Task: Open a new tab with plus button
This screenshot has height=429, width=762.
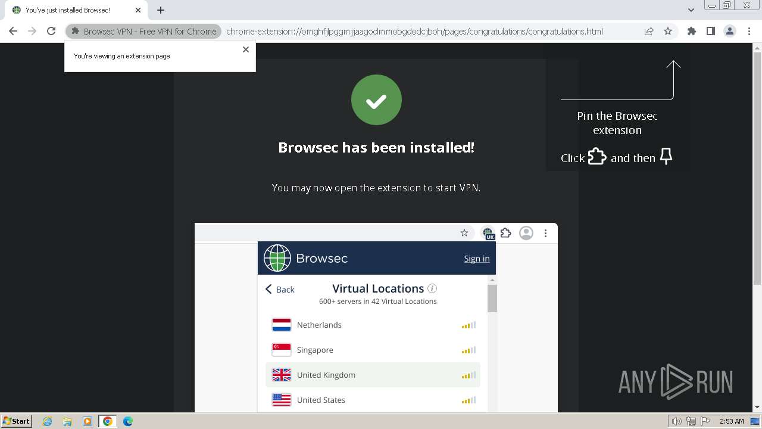Action: [x=161, y=10]
